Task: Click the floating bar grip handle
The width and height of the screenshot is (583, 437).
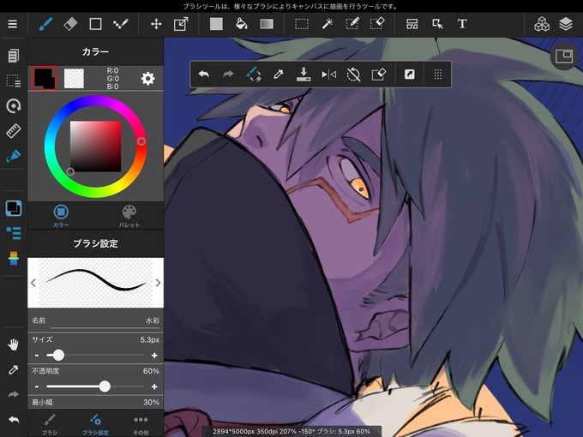Action: (438, 75)
